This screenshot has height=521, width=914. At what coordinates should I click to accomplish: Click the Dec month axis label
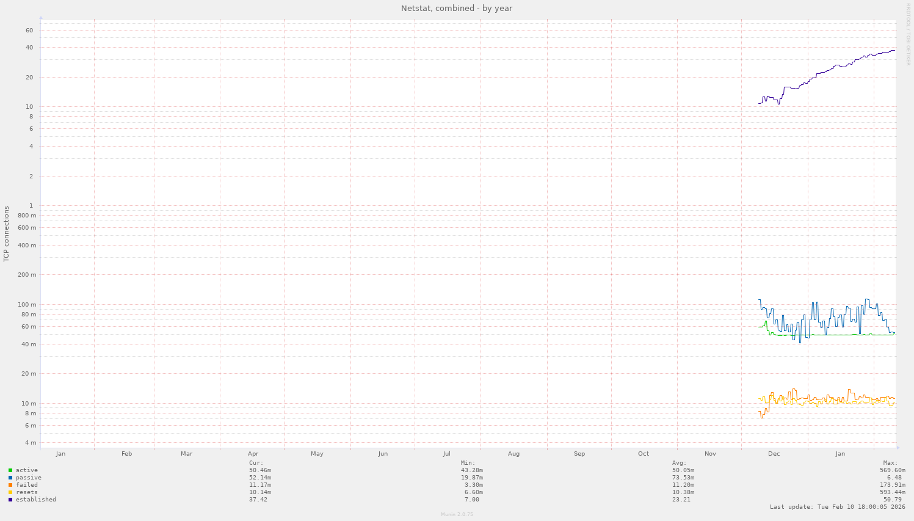[x=774, y=453]
